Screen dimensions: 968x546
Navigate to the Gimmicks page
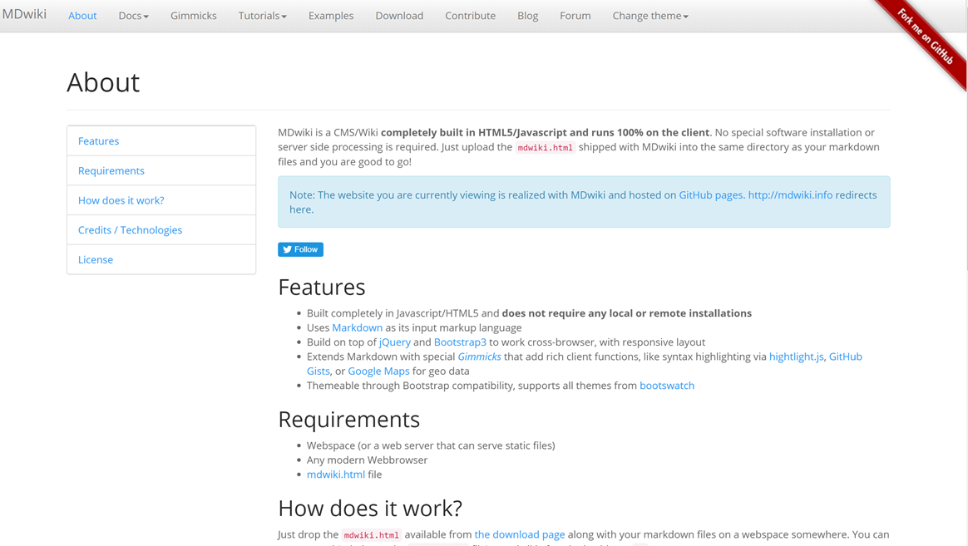click(x=193, y=15)
